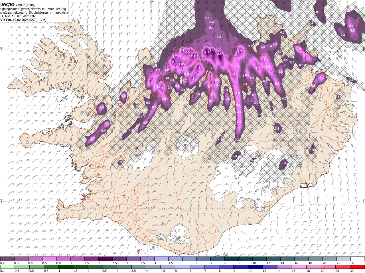Click valid time 'VT: Fim. 19.02.2026 02Z (+17 h)'
This screenshot has width=365, height=273.
pos(23,20)
